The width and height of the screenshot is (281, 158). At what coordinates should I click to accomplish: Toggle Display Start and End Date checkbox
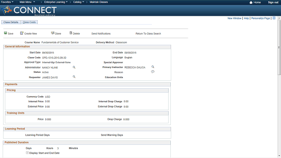(27, 153)
